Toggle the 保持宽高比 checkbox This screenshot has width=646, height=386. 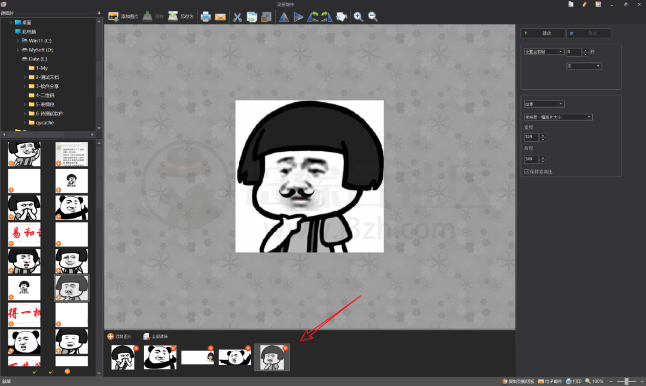point(526,172)
